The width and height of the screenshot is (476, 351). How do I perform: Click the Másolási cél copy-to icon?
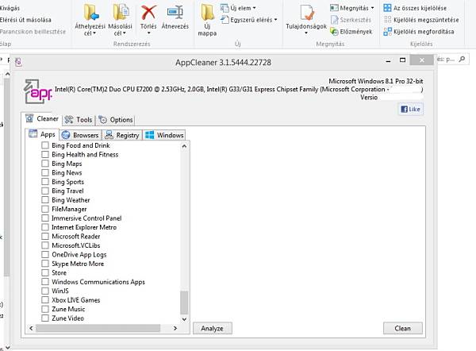(121, 13)
